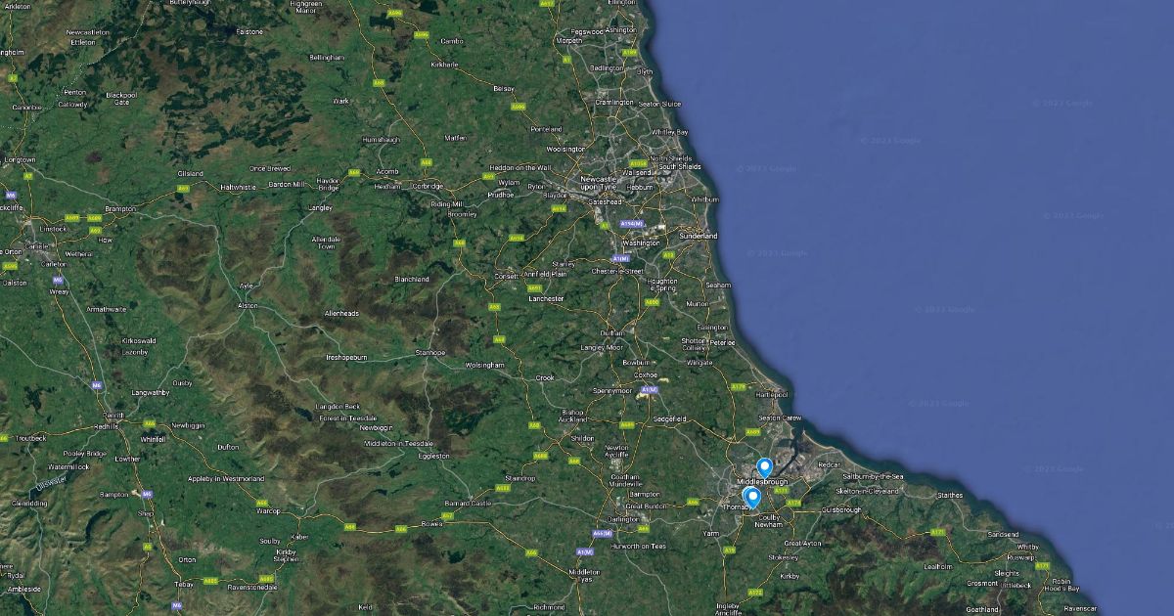Select the Langwathby label

pos(150,392)
